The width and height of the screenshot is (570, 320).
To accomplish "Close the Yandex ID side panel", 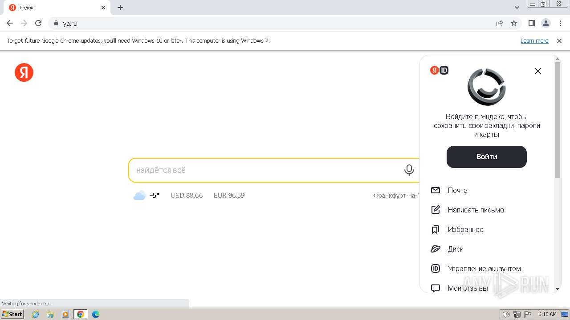I will coord(538,71).
